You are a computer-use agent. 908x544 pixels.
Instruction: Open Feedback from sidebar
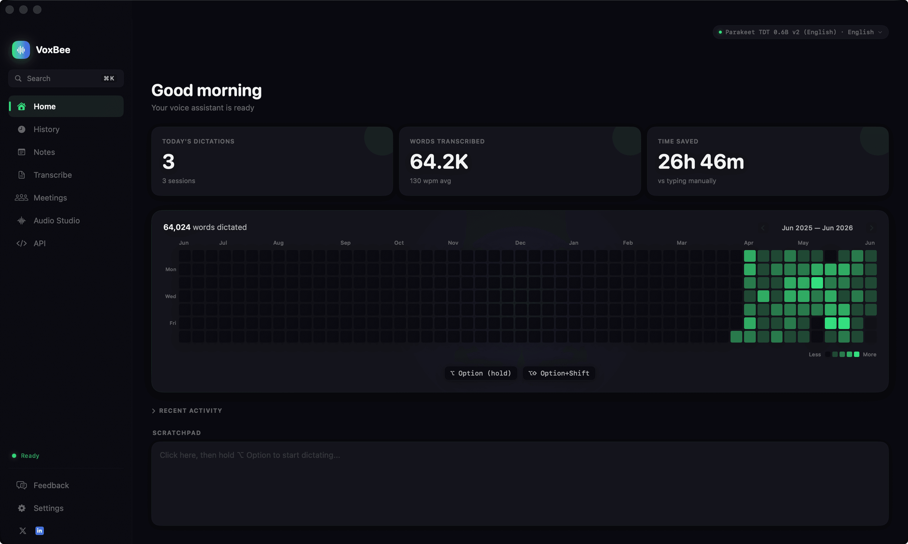(x=66, y=485)
